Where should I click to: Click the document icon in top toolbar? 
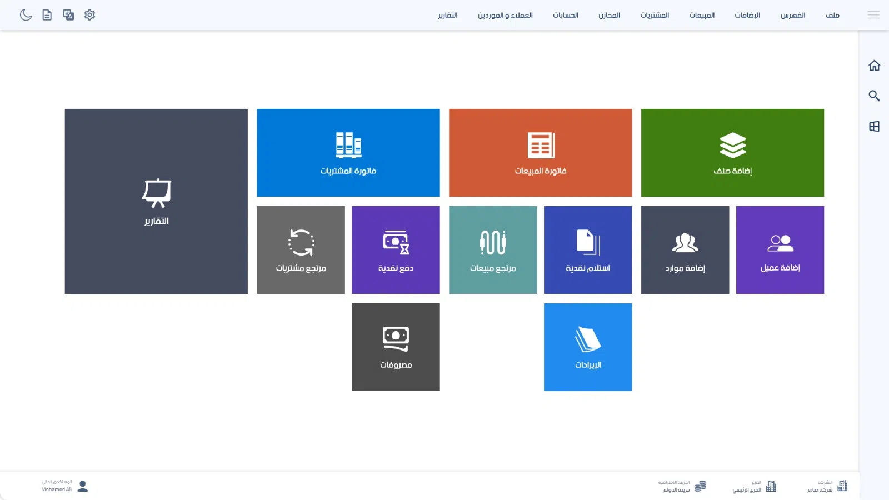(47, 15)
